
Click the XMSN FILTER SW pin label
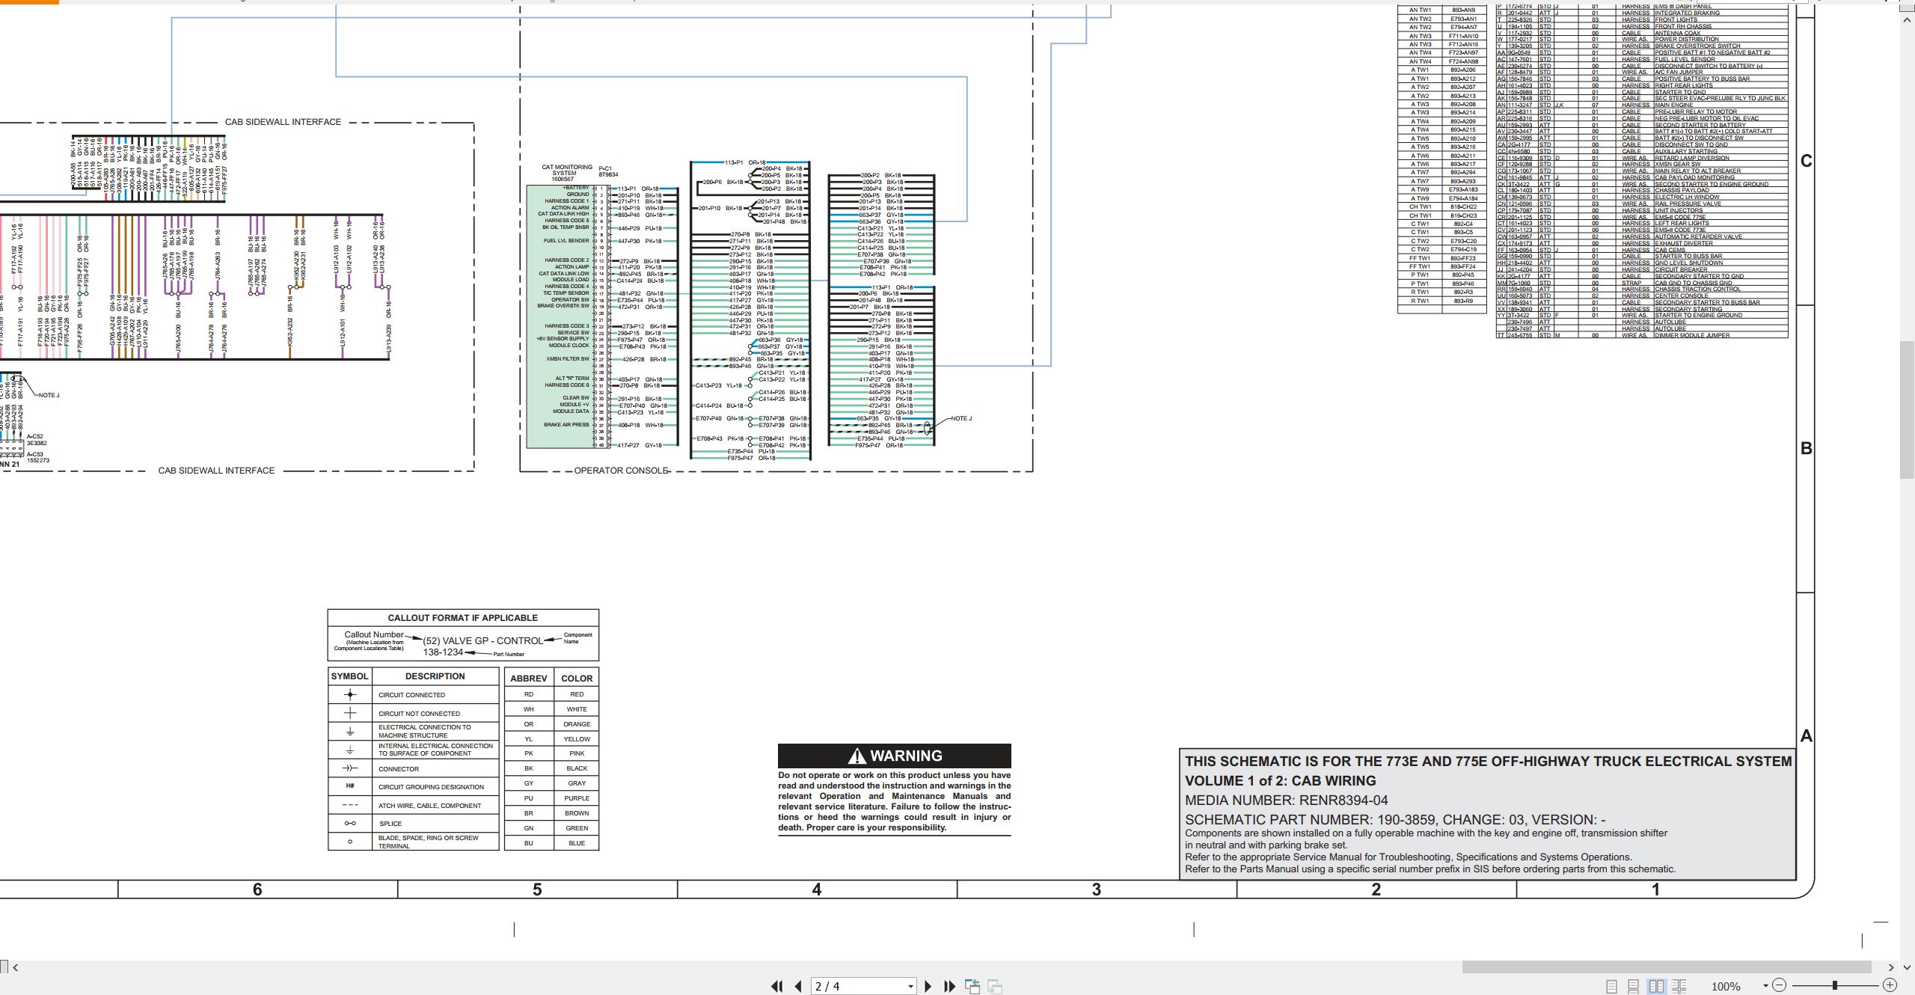click(567, 359)
